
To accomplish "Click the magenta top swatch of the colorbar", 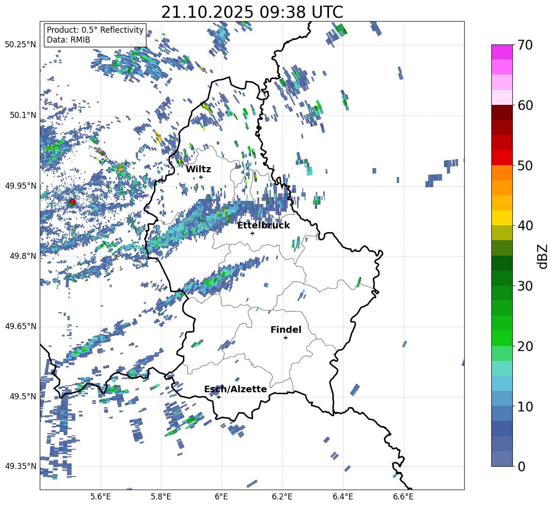I will pos(502,52).
